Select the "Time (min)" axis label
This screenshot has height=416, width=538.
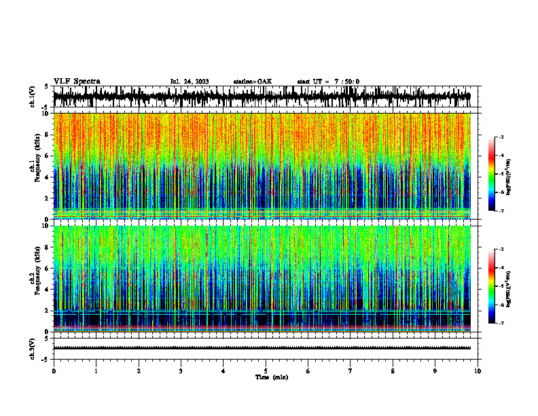pyautogui.click(x=272, y=377)
